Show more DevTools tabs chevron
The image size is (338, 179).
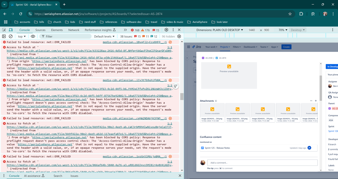click(x=125, y=30)
